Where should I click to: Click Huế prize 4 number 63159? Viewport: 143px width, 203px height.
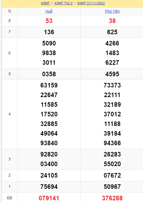point(49,85)
